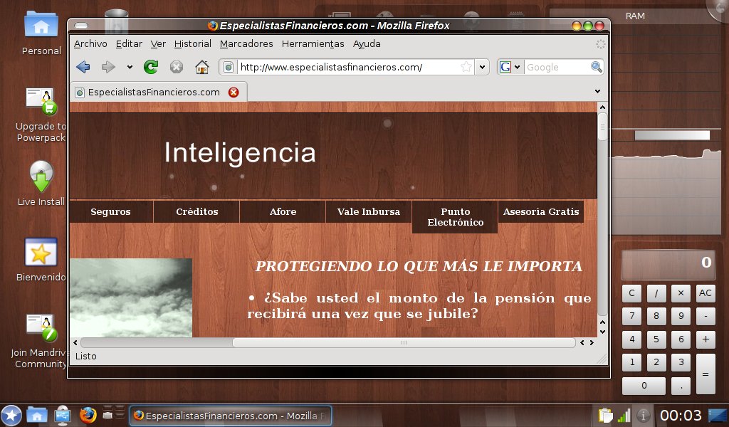Open the Marcadores menu
The image size is (729, 427).
(246, 43)
